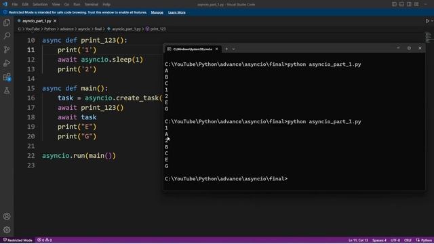The height and width of the screenshot is (244, 434).
Task: Open the run options dropdown arrow
Action: tap(432, 21)
